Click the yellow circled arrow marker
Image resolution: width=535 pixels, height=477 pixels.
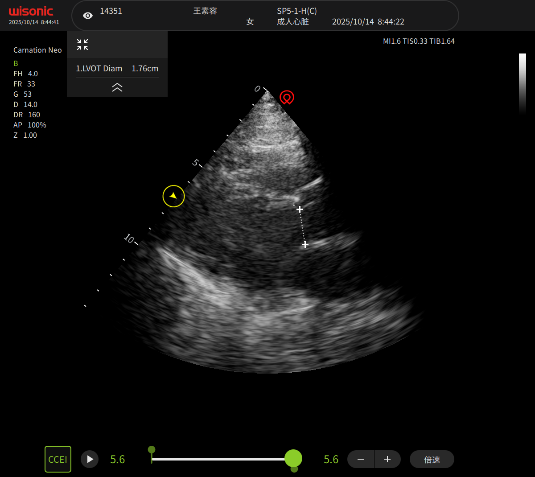click(173, 196)
